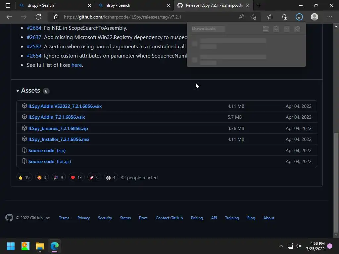Go back using the browser back arrow
Viewport: 339px width, 254px height.
[x=9, y=17]
